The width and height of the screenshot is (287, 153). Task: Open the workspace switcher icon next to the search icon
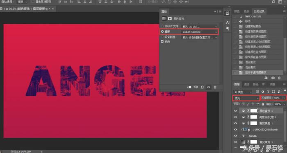click(280, 2)
